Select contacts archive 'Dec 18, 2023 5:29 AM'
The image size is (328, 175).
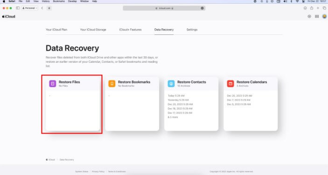click(180, 108)
